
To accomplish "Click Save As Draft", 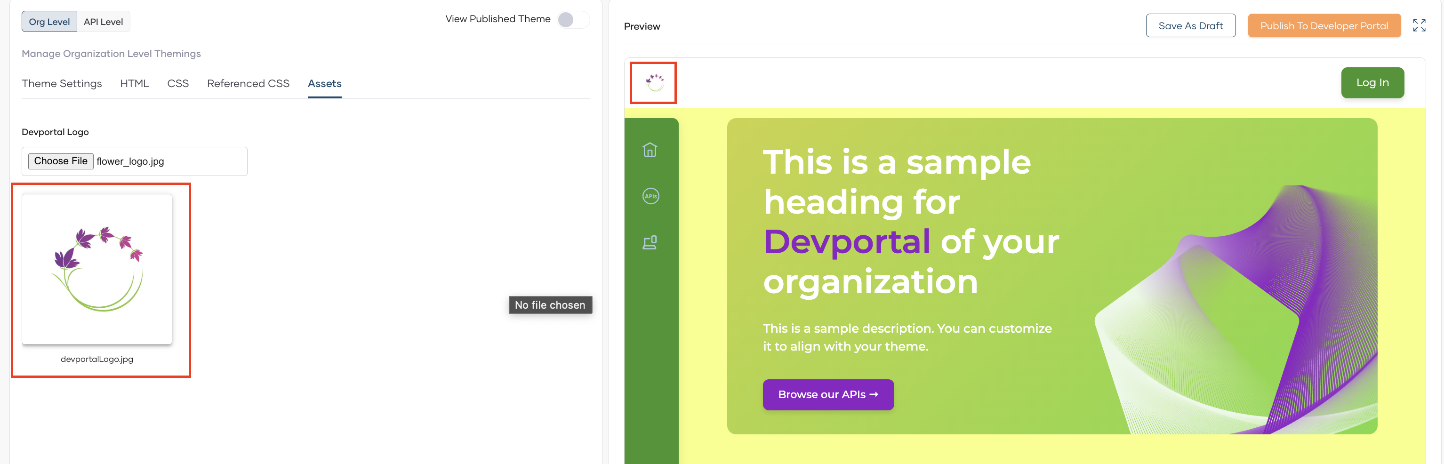I will [x=1190, y=26].
